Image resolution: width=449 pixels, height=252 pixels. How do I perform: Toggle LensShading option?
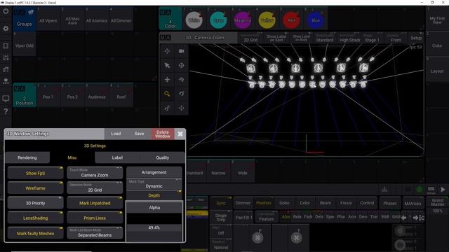click(x=36, y=218)
